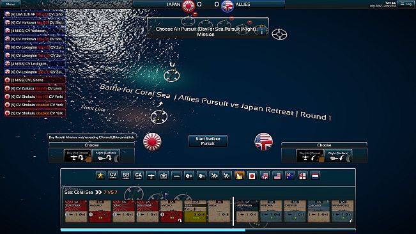Filter by United States flag icon
416x234 pixels.
[277, 175]
